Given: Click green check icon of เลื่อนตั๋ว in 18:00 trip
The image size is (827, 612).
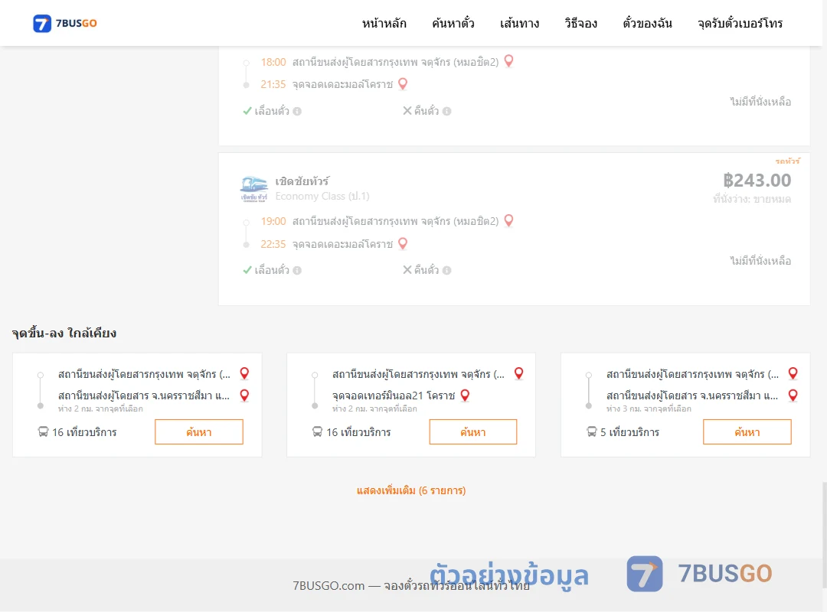Looking at the screenshot, I should coord(247,111).
